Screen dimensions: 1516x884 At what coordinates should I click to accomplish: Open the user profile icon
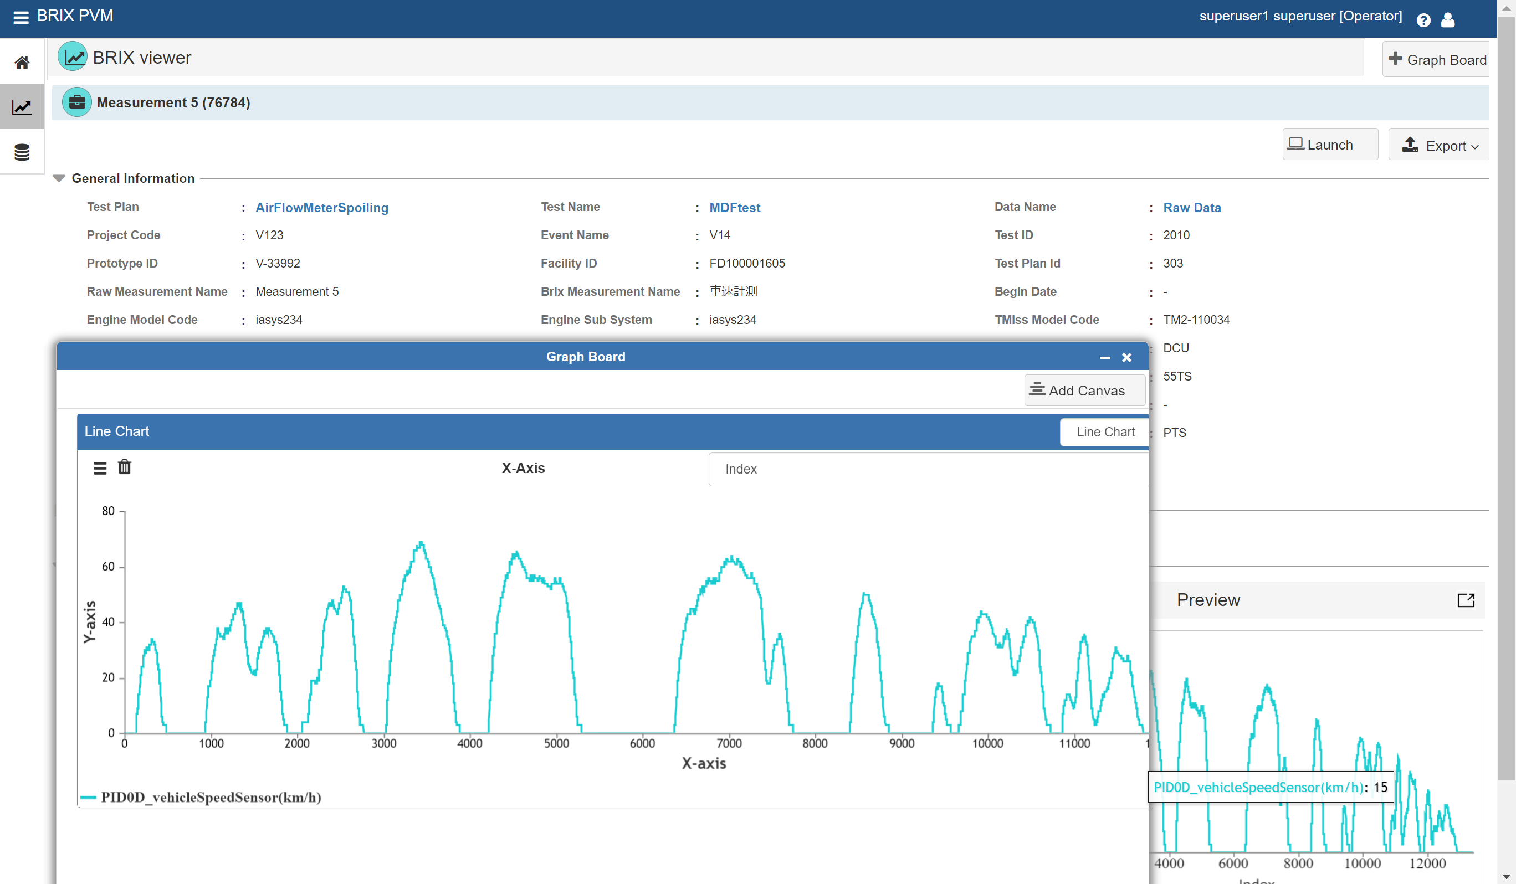click(x=1447, y=20)
